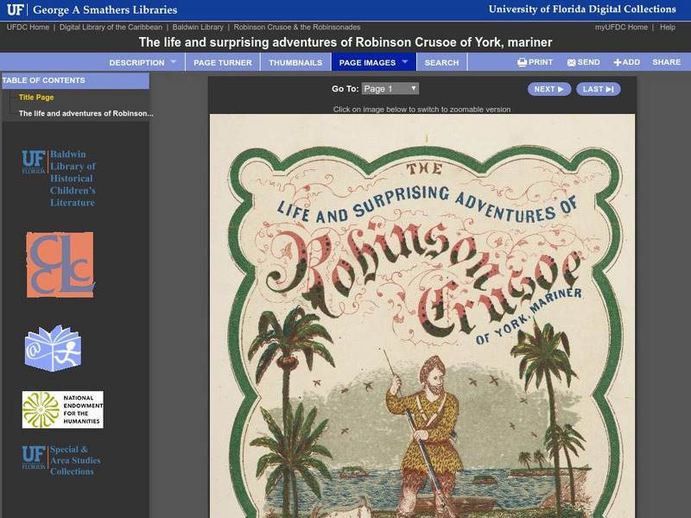Open the SHARE options
Viewport: 691px width, 518px height.
666,62
